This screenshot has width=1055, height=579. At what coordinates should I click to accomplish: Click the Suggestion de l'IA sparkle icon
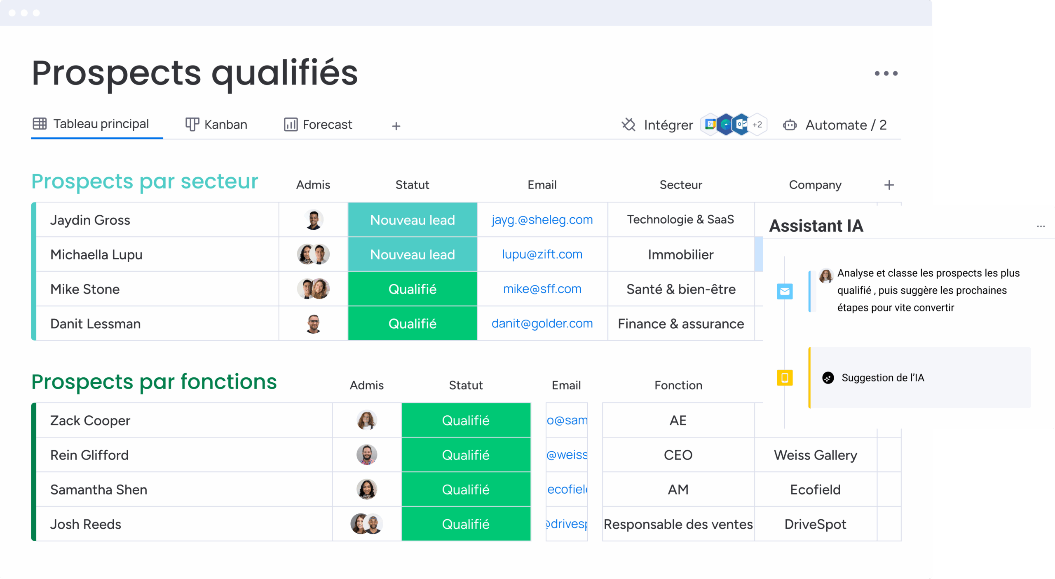click(828, 378)
